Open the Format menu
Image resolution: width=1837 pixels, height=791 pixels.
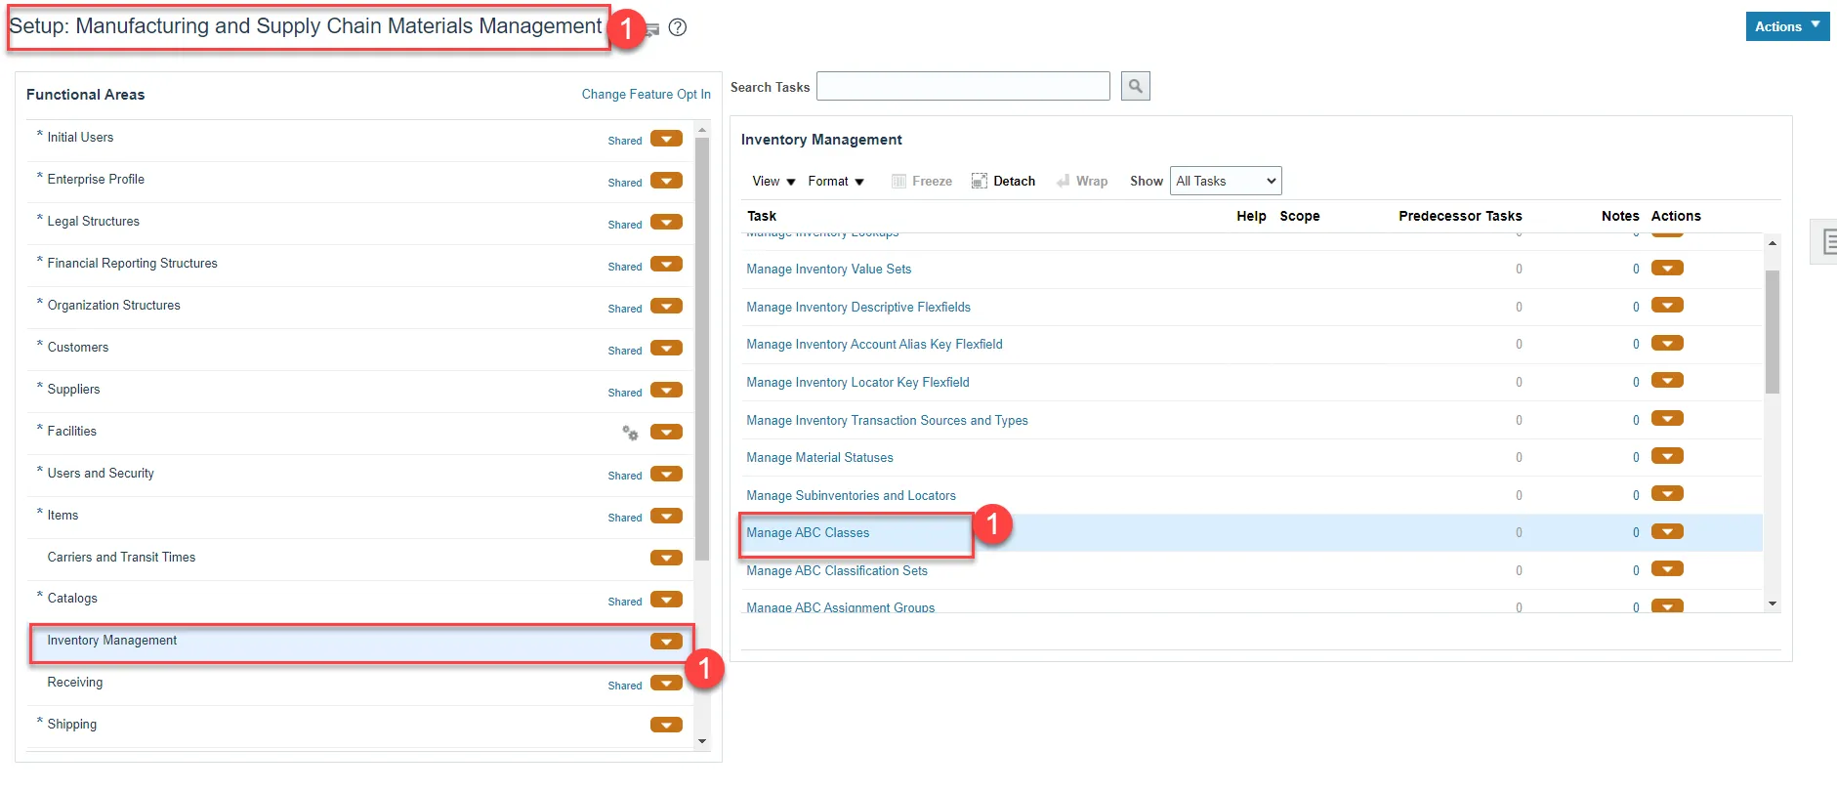835,182
